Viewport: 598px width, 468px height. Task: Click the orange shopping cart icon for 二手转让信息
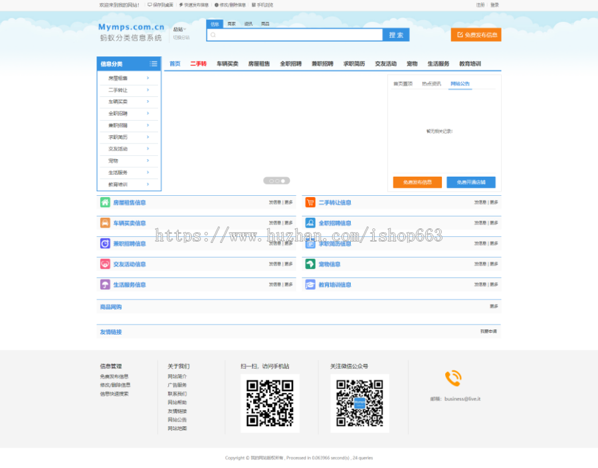coord(310,202)
